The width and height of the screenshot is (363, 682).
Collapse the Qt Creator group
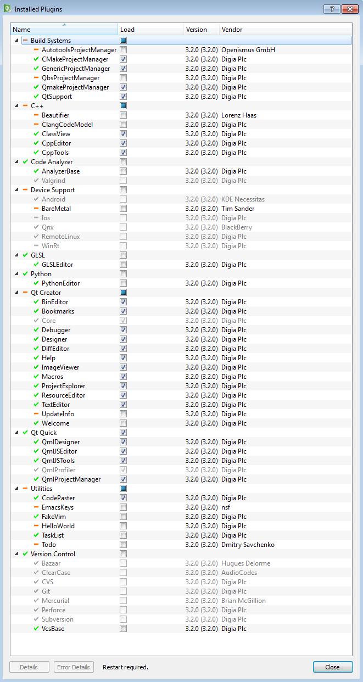(x=16, y=293)
